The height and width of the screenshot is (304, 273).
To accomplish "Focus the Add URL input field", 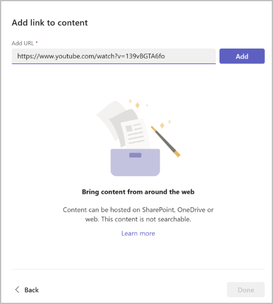I will [114, 56].
